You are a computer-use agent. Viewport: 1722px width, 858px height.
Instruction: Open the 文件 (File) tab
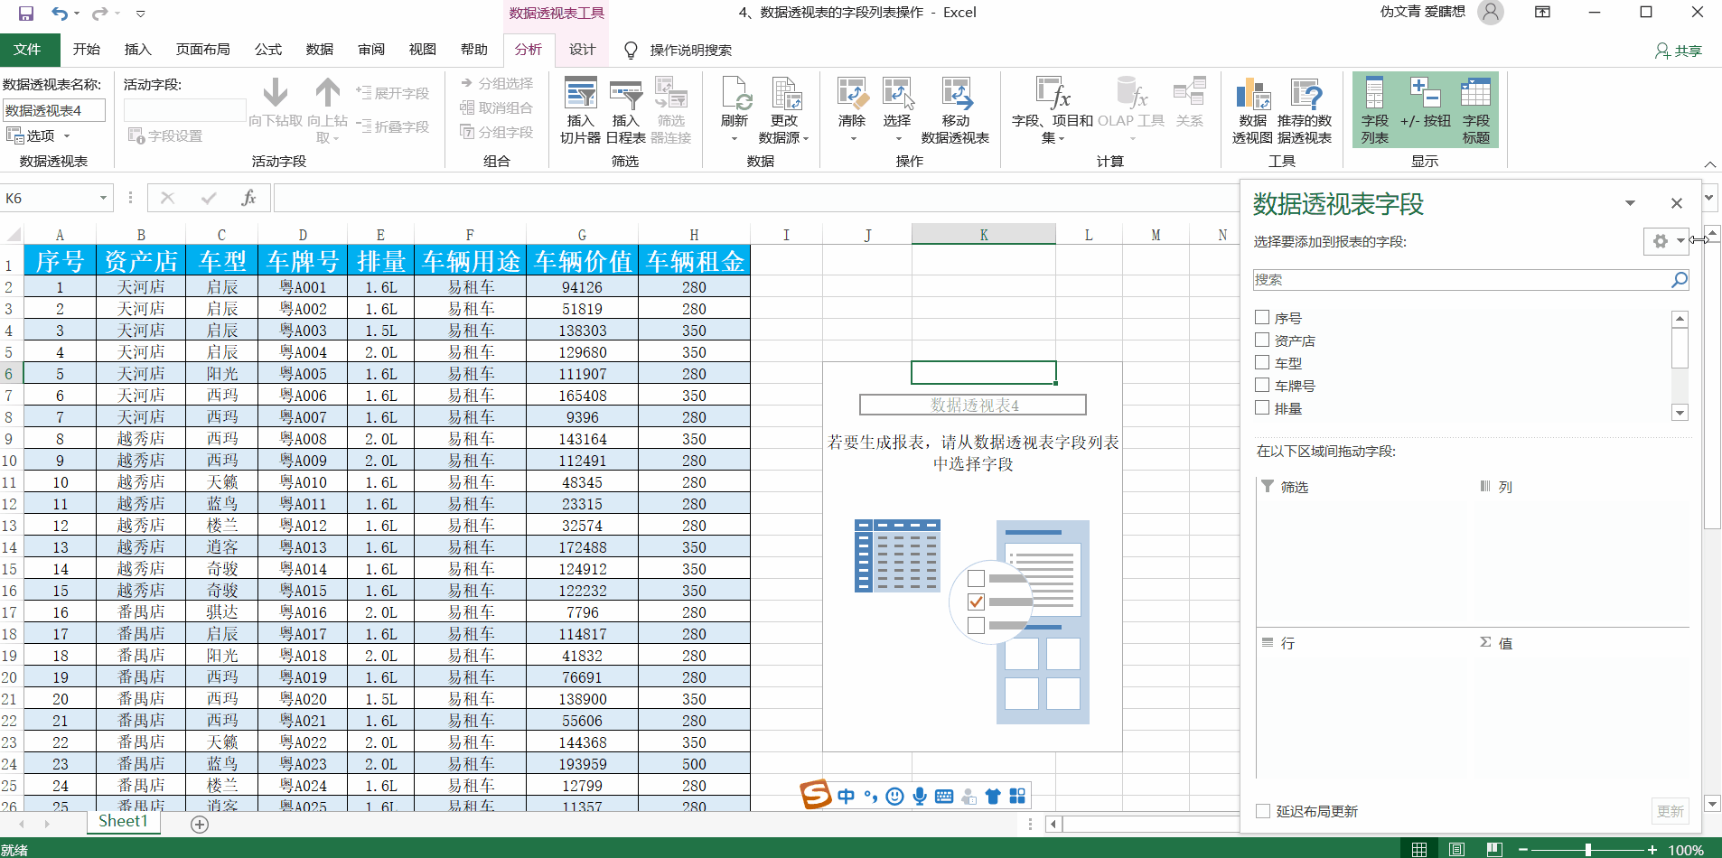(x=28, y=50)
